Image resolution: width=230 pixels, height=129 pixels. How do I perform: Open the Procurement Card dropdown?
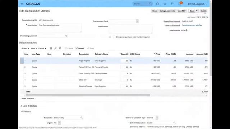(x=137, y=21)
